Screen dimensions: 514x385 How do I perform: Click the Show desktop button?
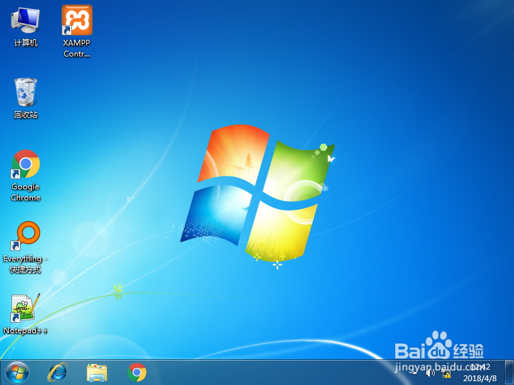click(x=509, y=373)
